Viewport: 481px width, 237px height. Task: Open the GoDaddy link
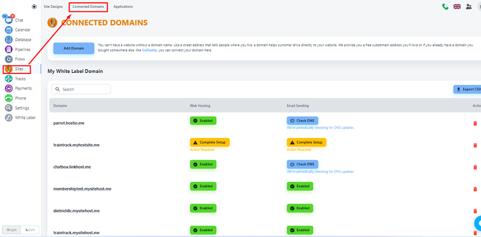(x=150, y=50)
